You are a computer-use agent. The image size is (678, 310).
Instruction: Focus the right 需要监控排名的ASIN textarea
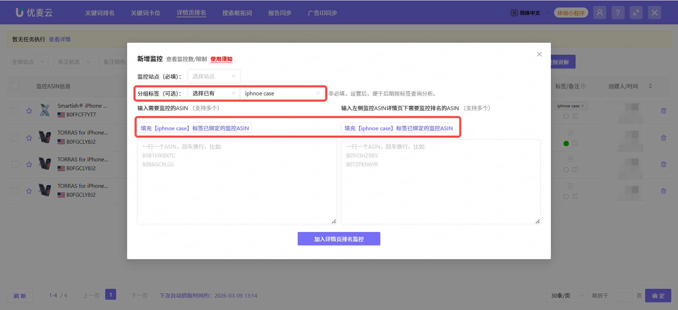tap(441, 182)
